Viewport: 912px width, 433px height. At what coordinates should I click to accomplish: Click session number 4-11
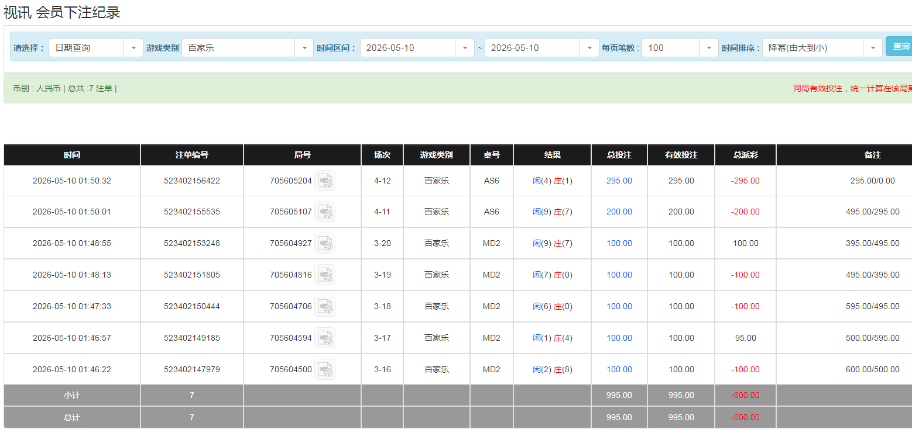(x=382, y=212)
